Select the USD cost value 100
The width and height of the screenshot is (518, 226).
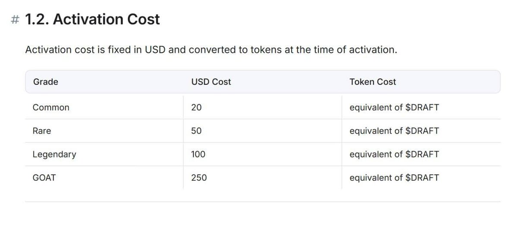click(198, 154)
